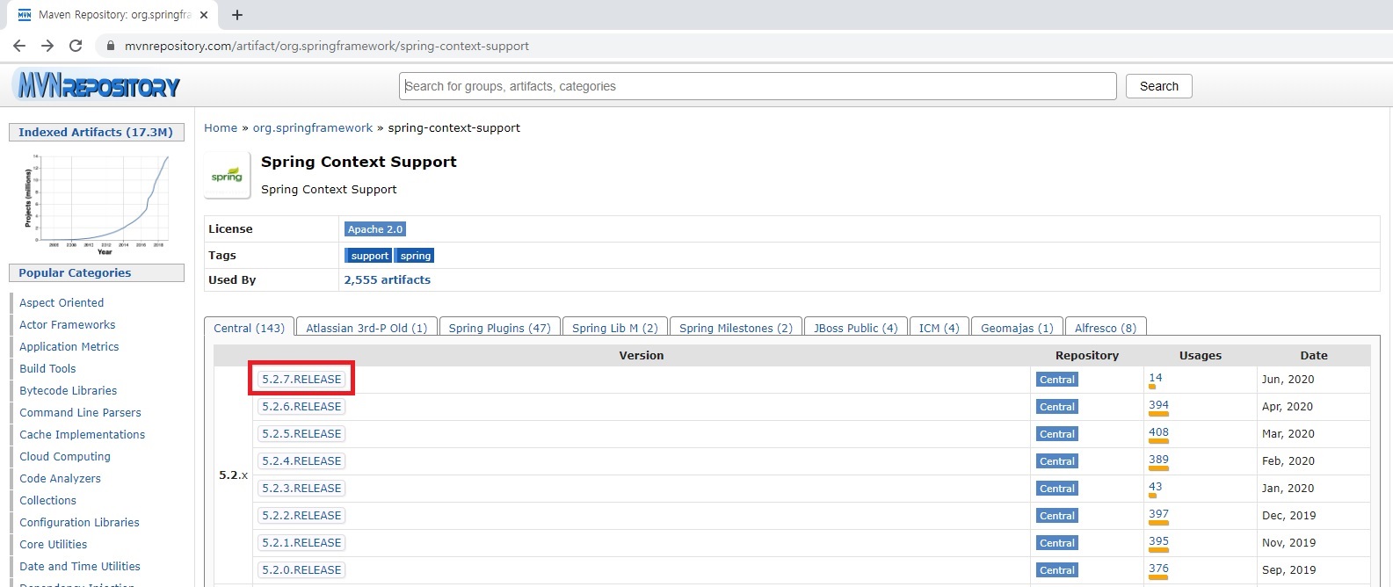1393x587 pixels.
Task: Click the Apache 2.0 license badge
Action: point(375,229)
